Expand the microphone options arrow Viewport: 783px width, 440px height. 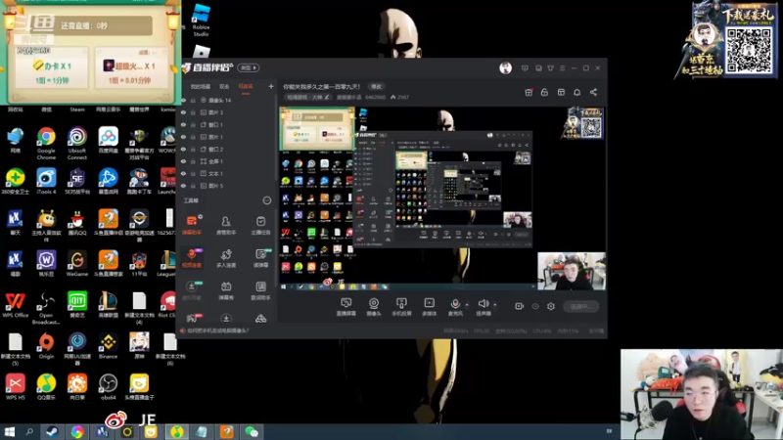pos(467,304)
